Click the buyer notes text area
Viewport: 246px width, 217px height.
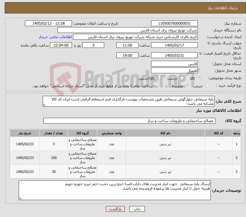115,190
